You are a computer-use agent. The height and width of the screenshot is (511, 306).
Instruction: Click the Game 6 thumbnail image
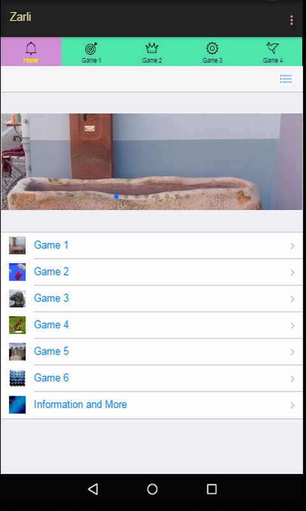17,378
